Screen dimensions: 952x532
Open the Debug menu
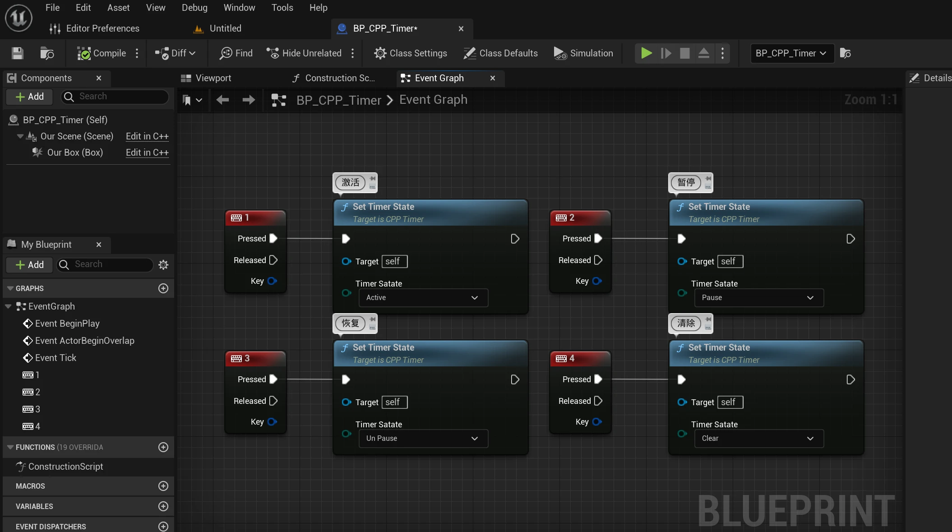pos(194,8)
